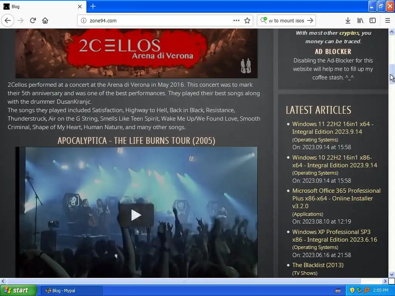The height and width of the screenshot is (296, 395).
Task: Open Windows XP Professional SP3 x86 article
Action: click(x=334, y=235)
